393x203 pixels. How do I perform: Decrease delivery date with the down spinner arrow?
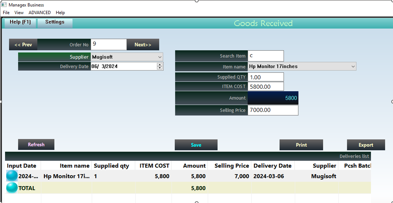160,68
